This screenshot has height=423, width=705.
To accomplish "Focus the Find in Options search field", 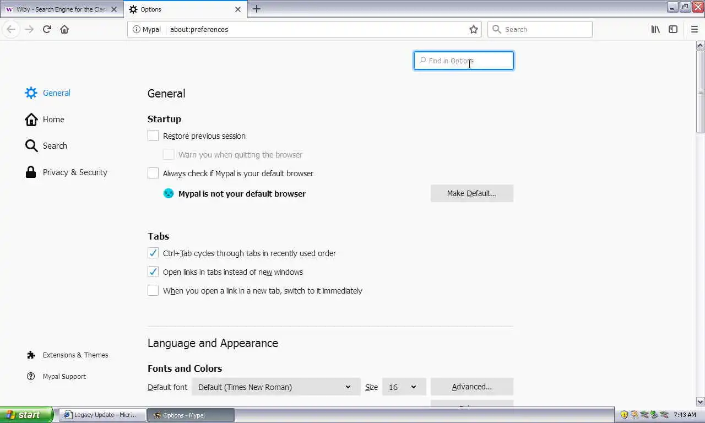I will (464, 61).
